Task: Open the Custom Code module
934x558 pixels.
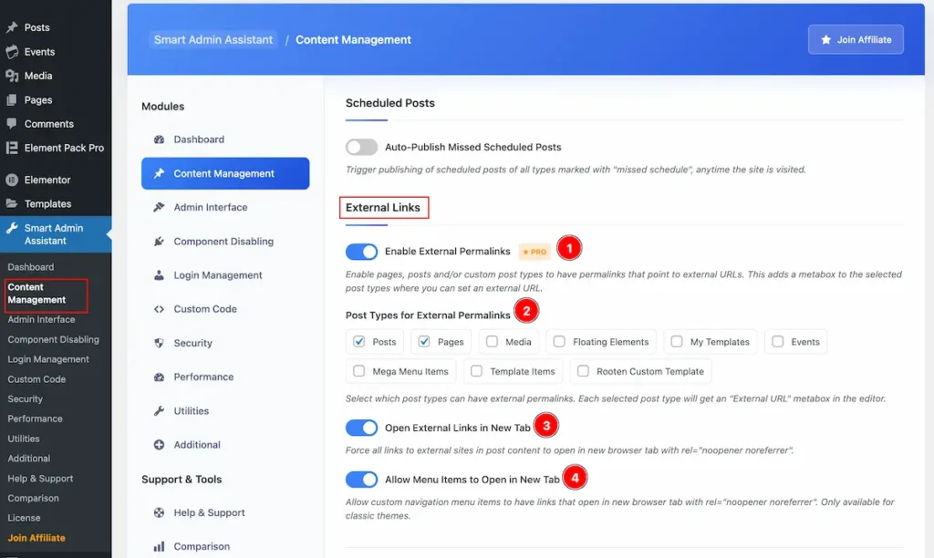Action: pyautogui.click(x=225, y=309)
